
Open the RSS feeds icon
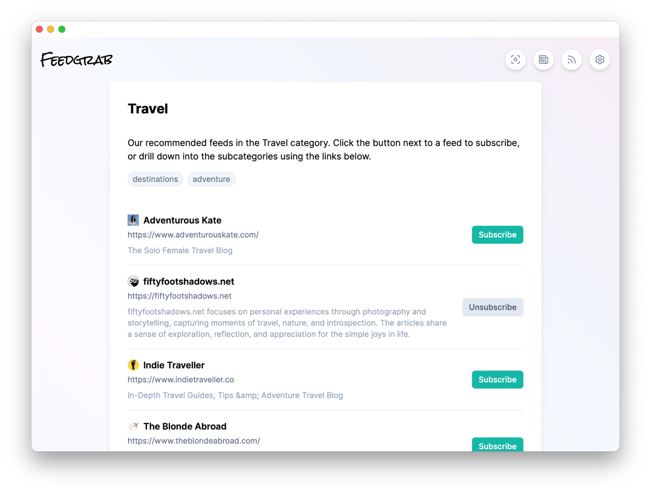pos(572,60)
